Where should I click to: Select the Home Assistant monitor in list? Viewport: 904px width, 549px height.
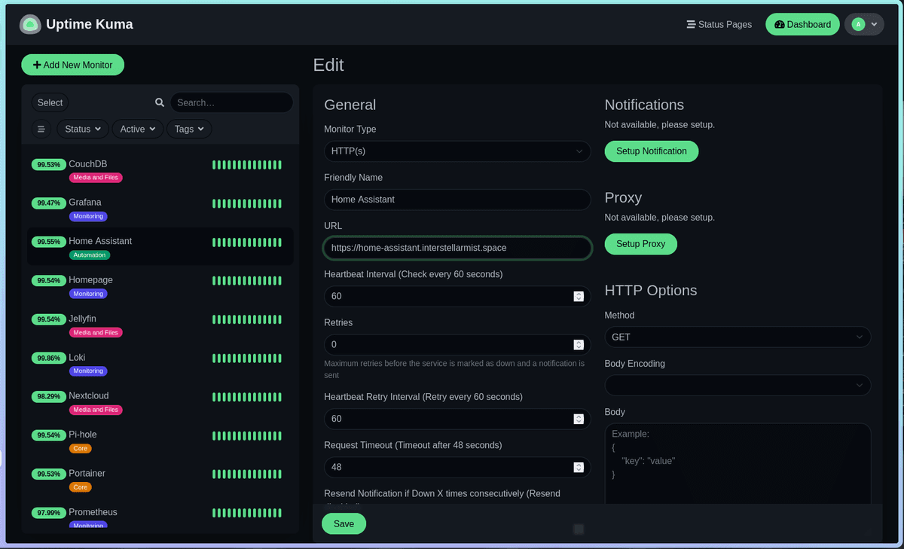point(160,247)
